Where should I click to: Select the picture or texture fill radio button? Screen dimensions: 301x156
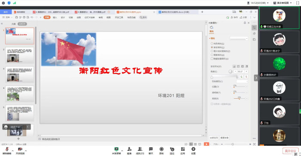pos(212,51)
